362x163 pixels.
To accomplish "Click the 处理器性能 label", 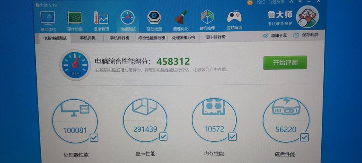I will [76, 155].
